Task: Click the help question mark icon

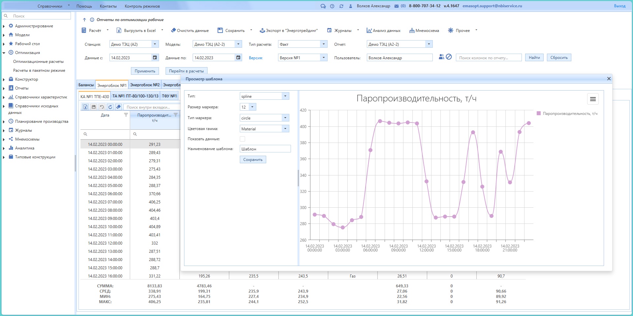Action: click(x=332, y=6)
